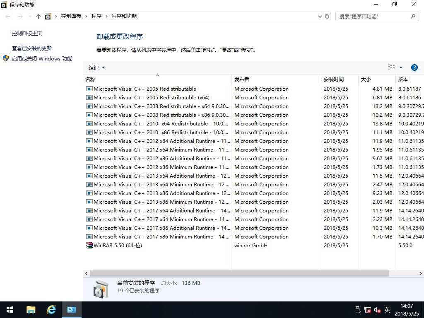Click the blue Help question mark icon
The image size is (424, 318).
point(414,67)
